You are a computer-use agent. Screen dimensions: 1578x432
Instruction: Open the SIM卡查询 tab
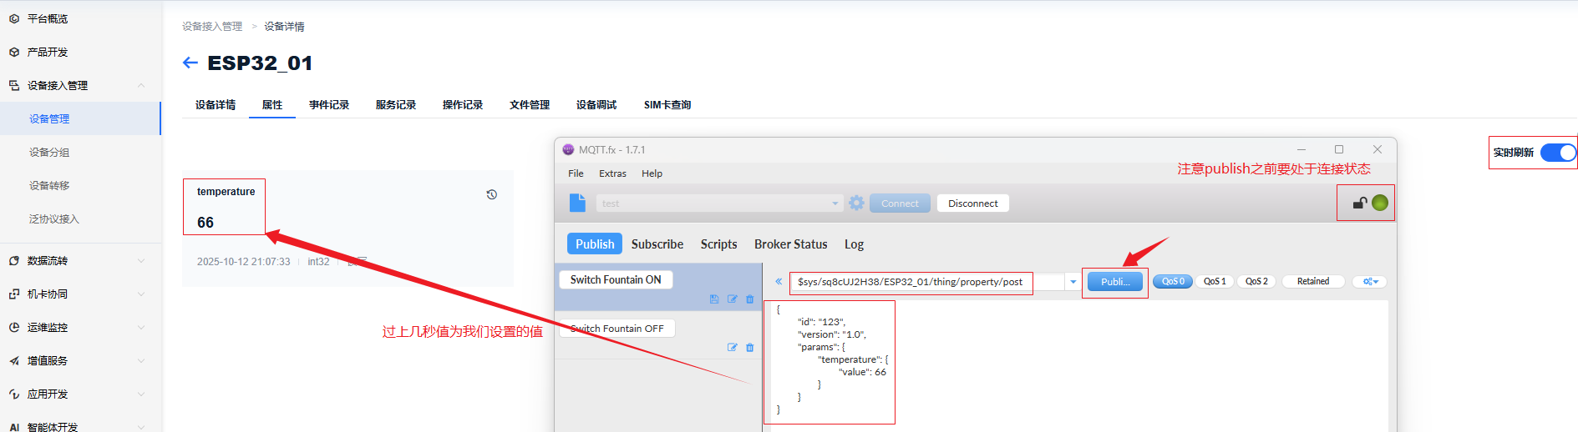coord(667,105)
